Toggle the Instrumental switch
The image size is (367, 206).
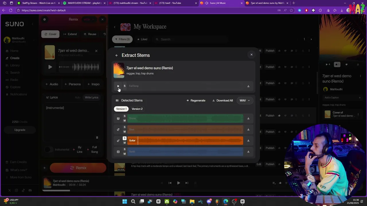[49, 150]
